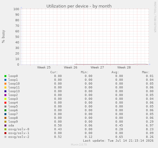Click the Max: column header
Screen dimensions: 158x148
click(x=146, y=72)
